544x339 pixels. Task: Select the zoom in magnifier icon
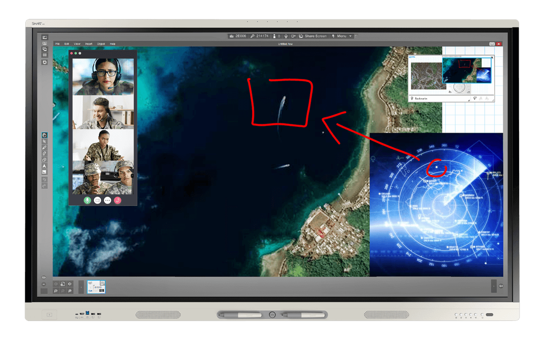(x=69, y=291)
